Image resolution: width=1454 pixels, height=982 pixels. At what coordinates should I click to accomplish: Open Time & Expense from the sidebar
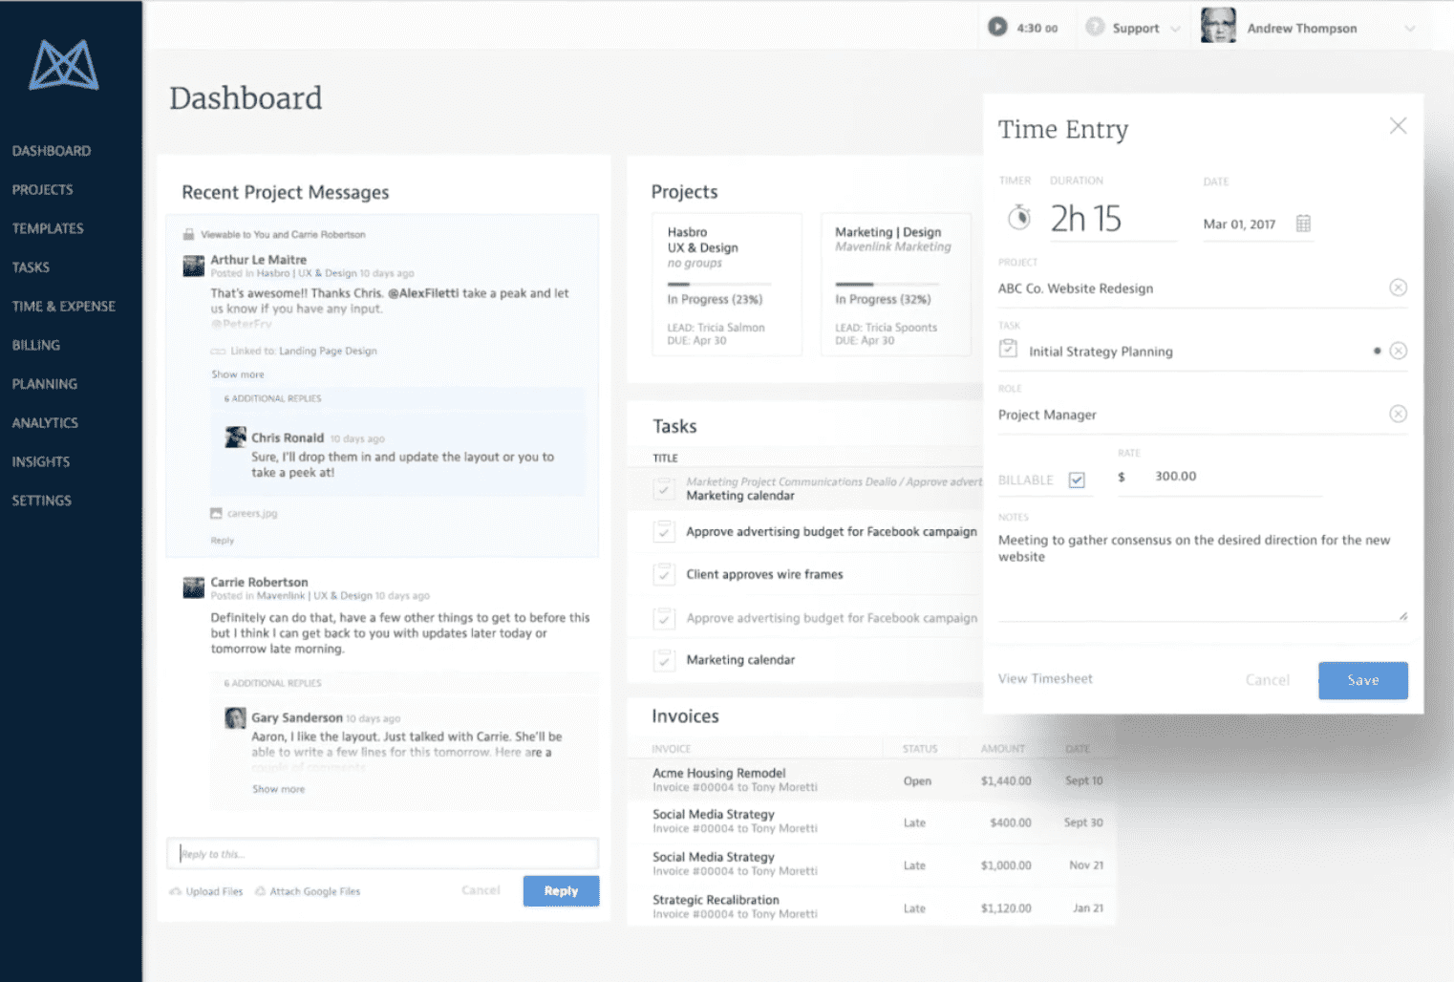click(63, 306)
